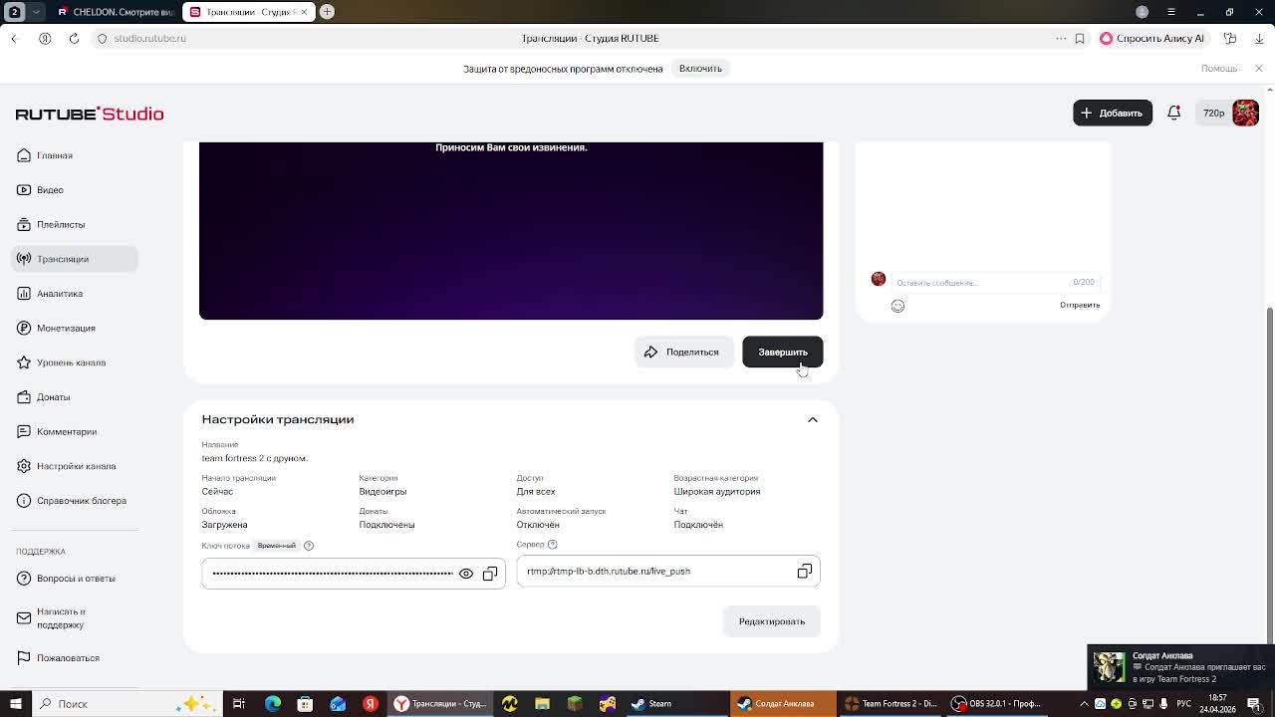Click the Уровень канала star icon
Image resolution: width=1275 pixels, height=717 pixels.
pos(24,362)
